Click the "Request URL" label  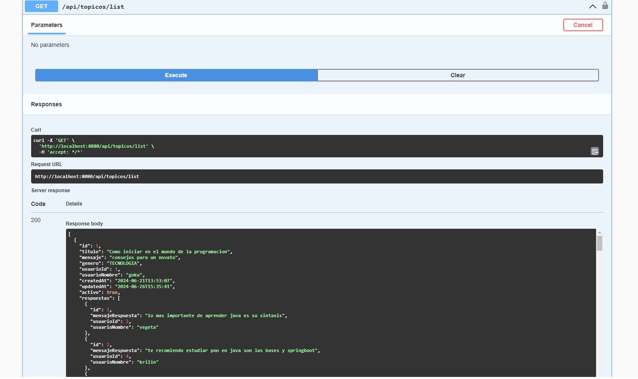coord(46,164)
